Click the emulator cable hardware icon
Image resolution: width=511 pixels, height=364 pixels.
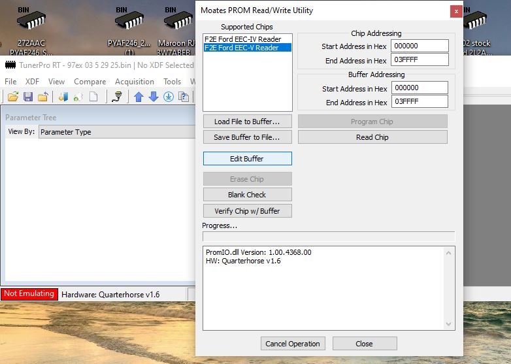click(117, 97)
